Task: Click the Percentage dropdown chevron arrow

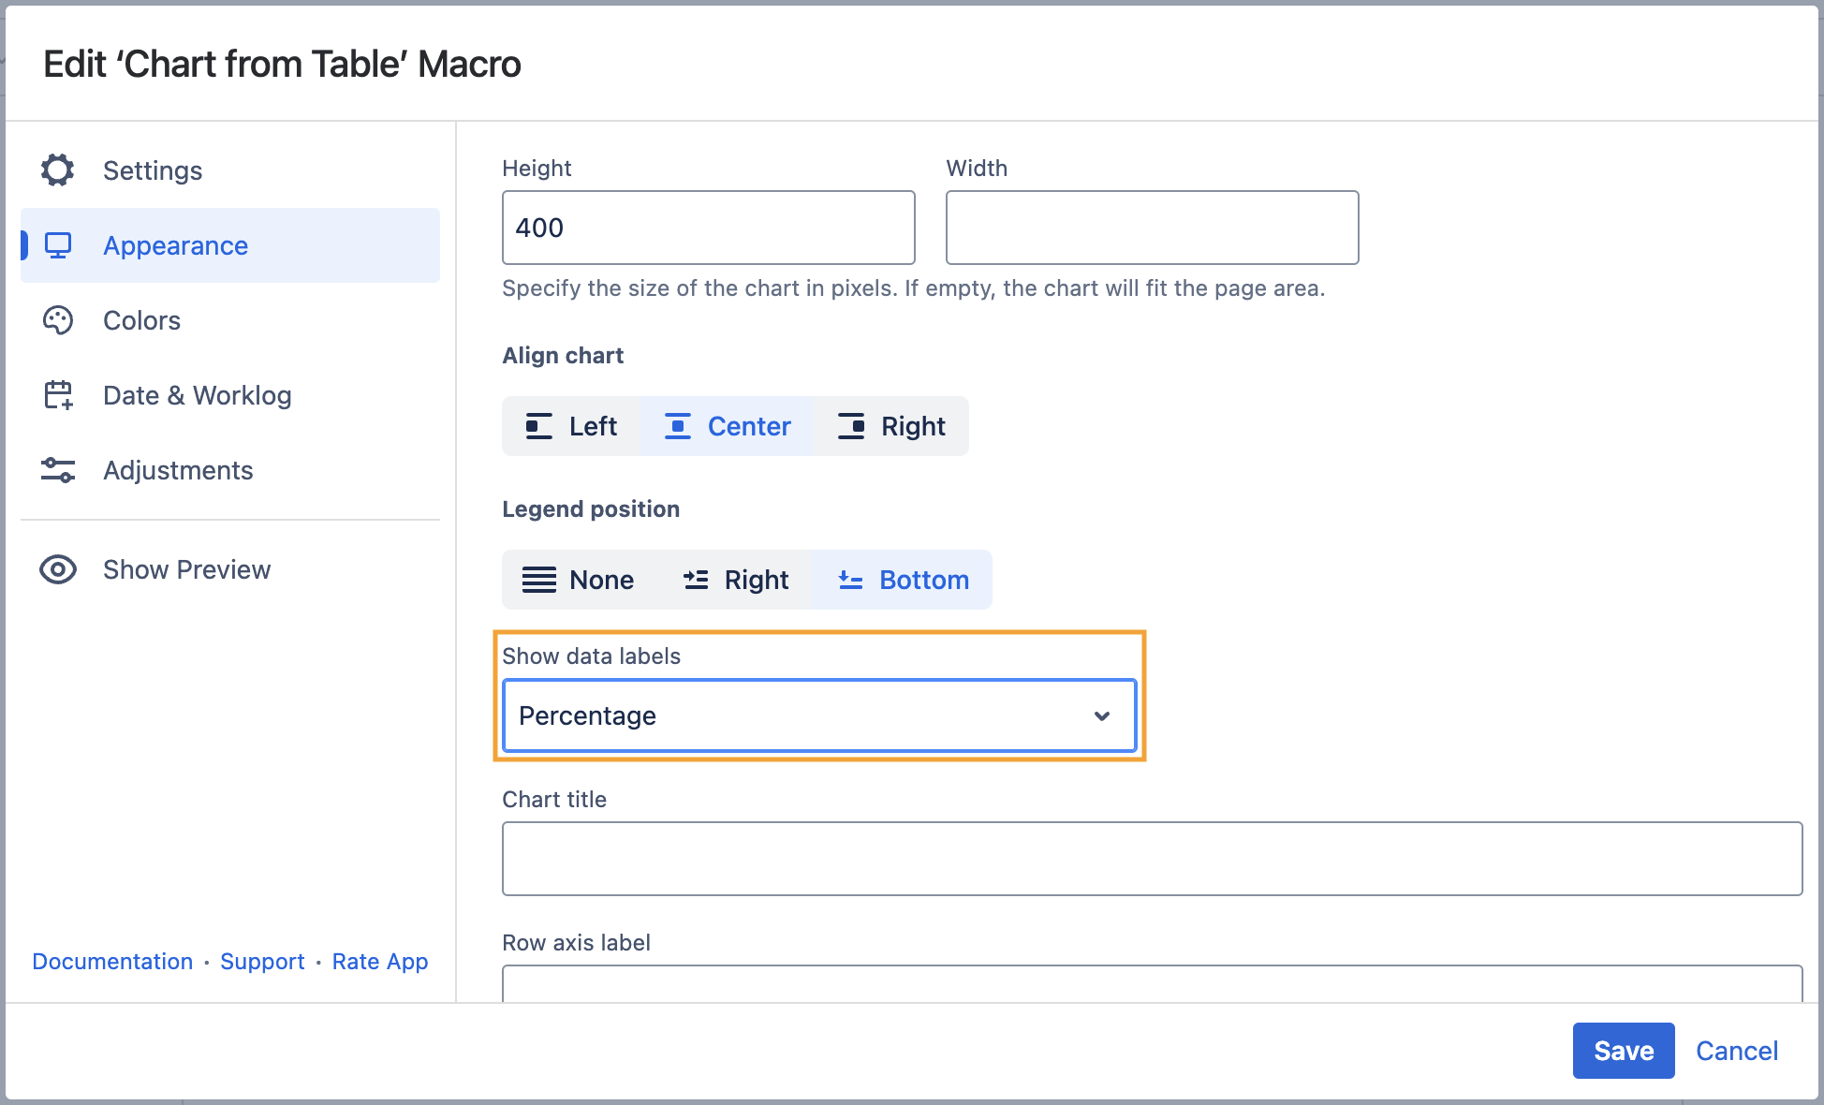Action: click(1102, 715)
